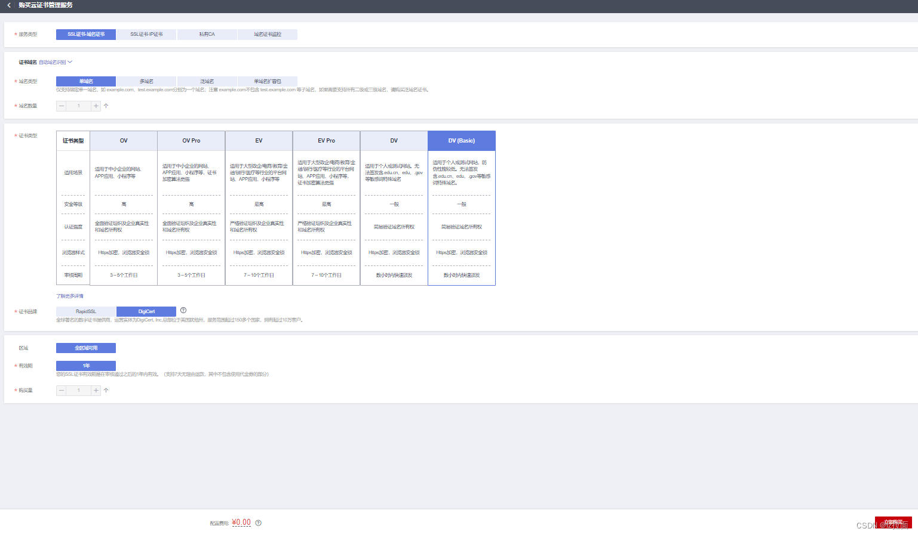Choose 域名证书监控 service type
The image size is (918, 535).
268,35
